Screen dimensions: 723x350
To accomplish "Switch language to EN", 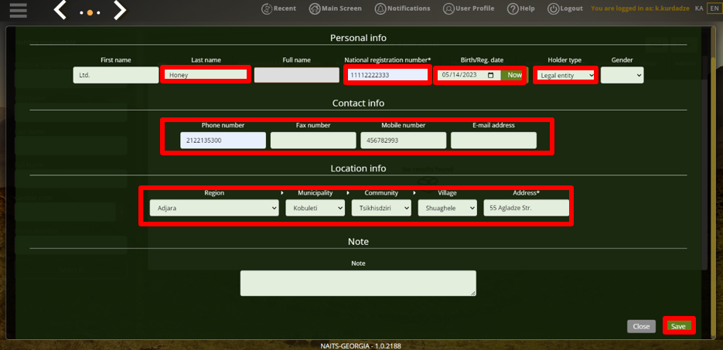I will pos(713,8).
